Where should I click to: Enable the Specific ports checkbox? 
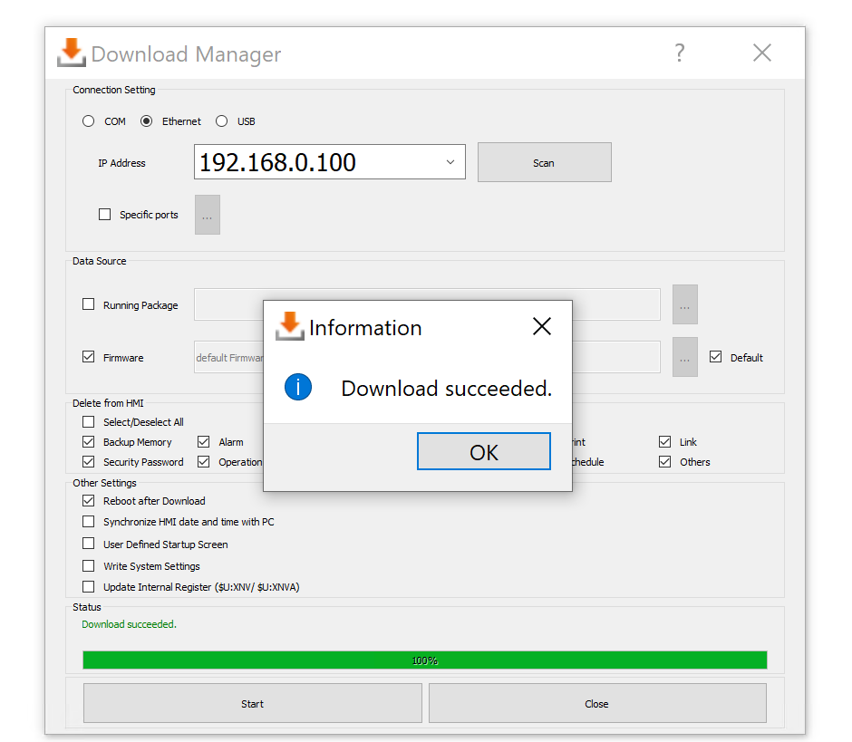[104, 215]
